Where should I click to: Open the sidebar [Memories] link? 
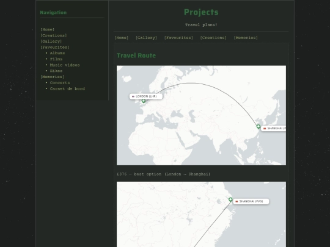(52, 77)
